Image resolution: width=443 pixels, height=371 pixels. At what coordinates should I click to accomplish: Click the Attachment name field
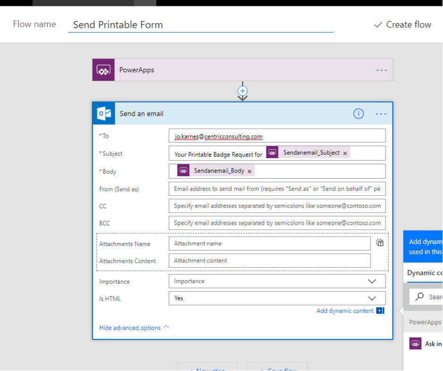click(269, 244)
